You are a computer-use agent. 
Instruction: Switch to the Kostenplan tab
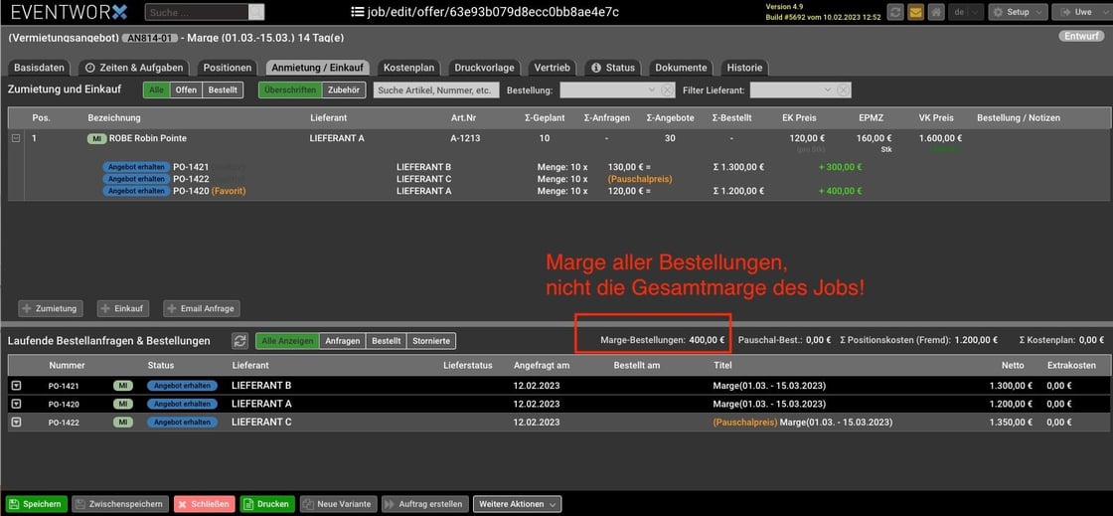coord(408,68)
